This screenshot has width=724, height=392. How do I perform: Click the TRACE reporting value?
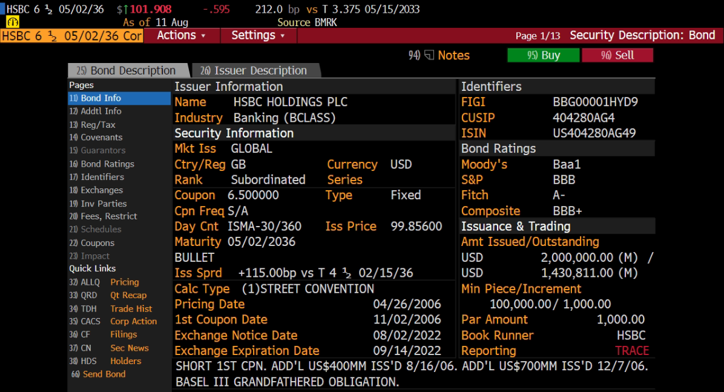pos(631,351)
